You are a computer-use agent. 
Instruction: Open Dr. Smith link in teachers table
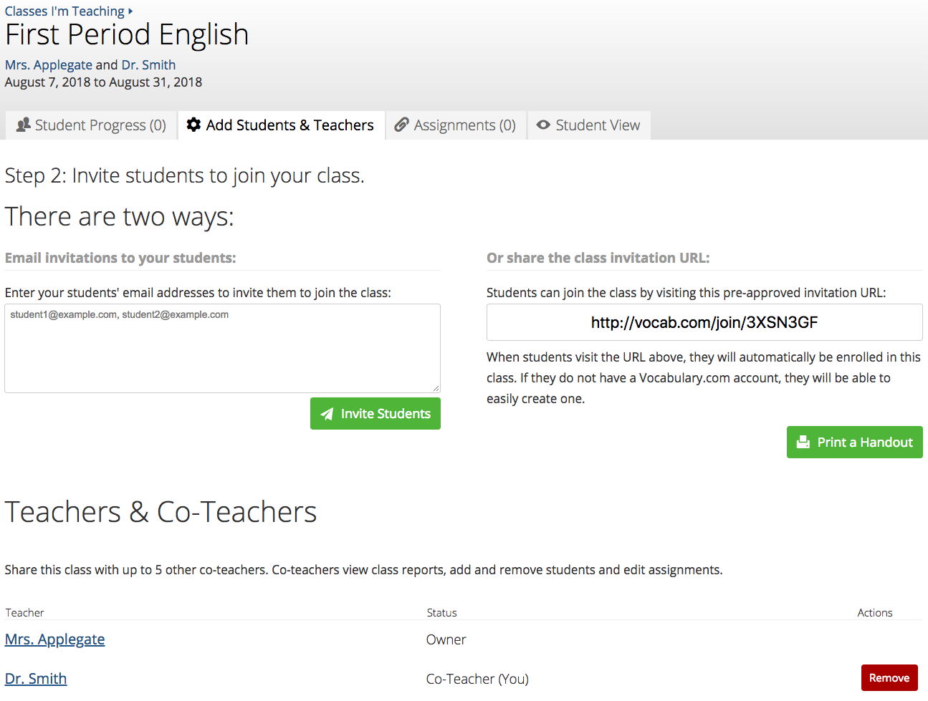[x=36, y=679]
